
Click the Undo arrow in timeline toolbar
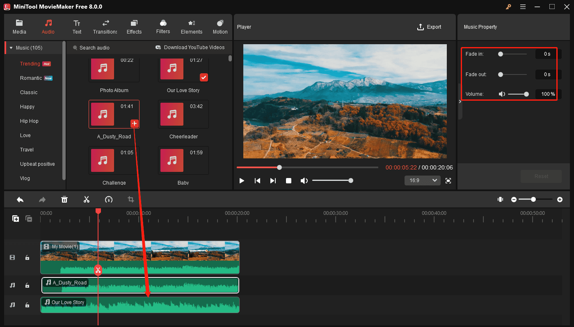(20, 200)
